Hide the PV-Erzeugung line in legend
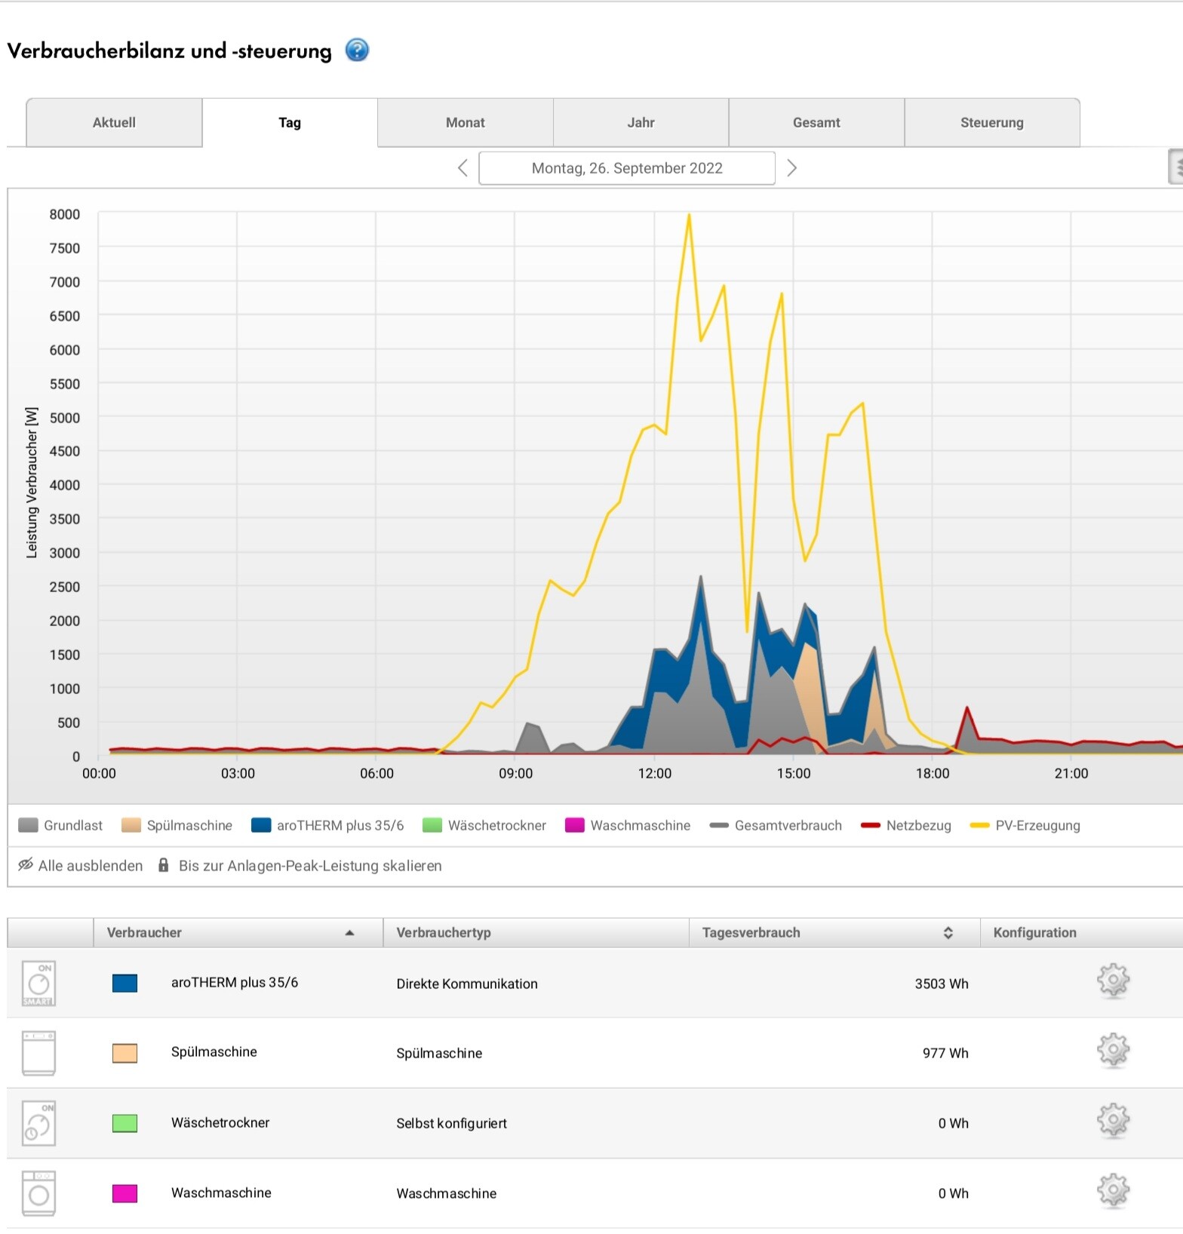The image size is (1183, 1234). point(1025,825)
